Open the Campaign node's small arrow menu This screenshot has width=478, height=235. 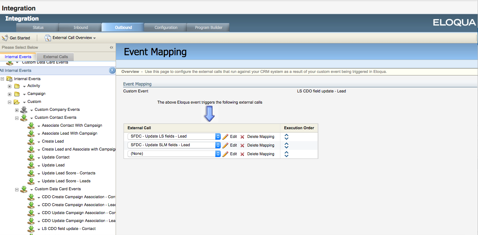24,94
